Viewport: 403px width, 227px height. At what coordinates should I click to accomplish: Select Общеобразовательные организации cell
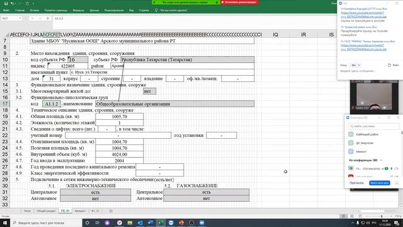[174, 103]
